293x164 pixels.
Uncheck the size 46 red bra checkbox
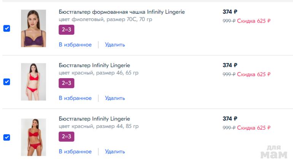pos(6,82)
